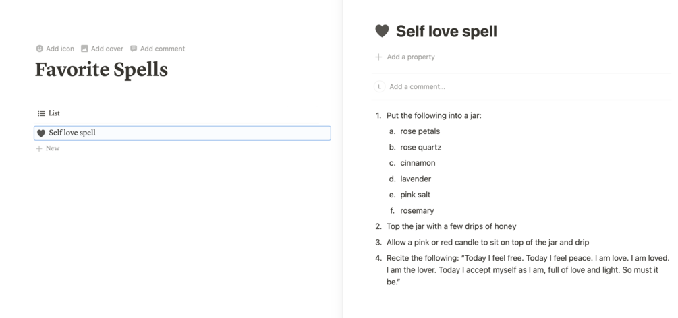Click the 'cinnamon' list item
678x318 pixels.
pos(418,163)
